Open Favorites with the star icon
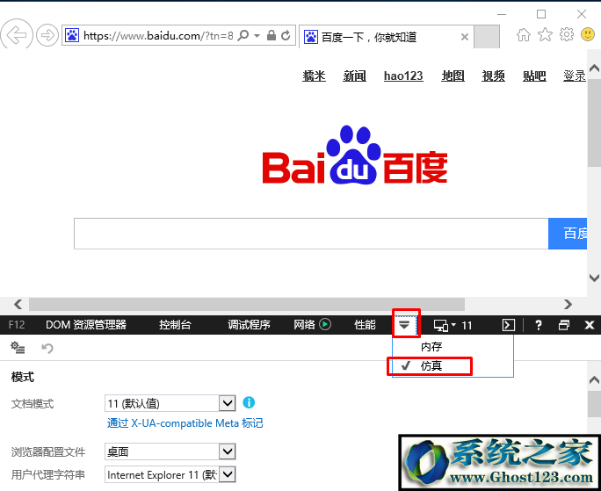The height and width of the screenshot is (491, 601). [545, 35]
